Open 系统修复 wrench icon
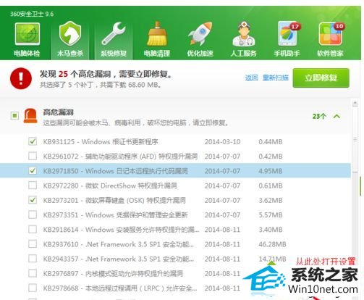Screen dimensions: 364x300 pos(114,34)
